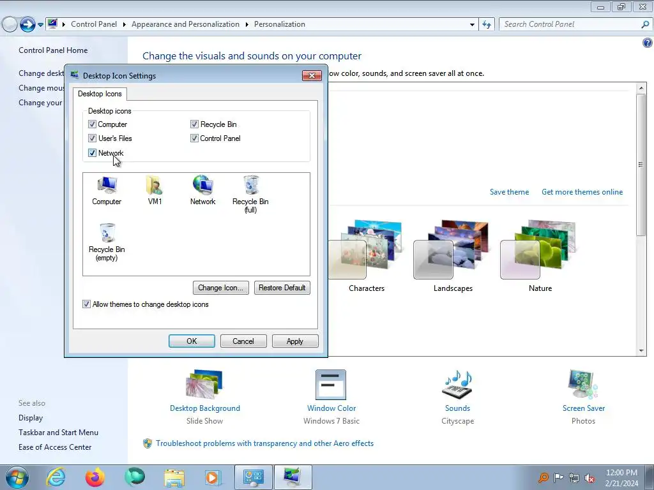Select the Desktop Icons tab
Viewport: 654px width, 490px height.
tap(100, 94)
